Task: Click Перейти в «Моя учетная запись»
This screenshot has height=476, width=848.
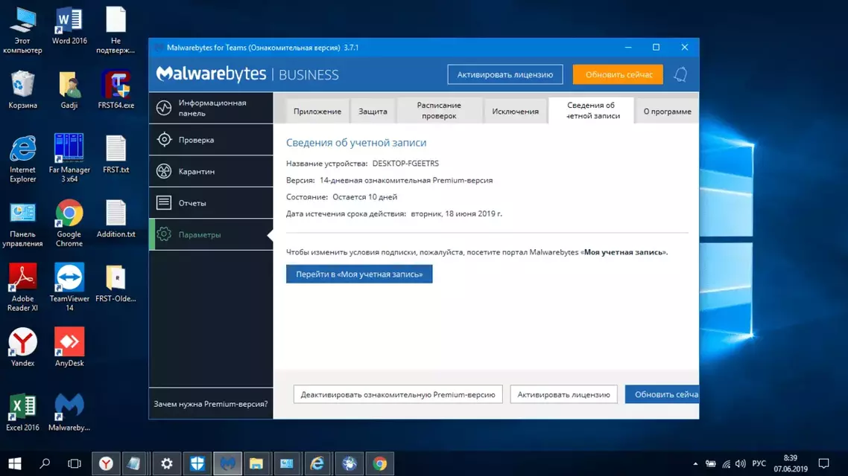Action: tap(359, 274)
